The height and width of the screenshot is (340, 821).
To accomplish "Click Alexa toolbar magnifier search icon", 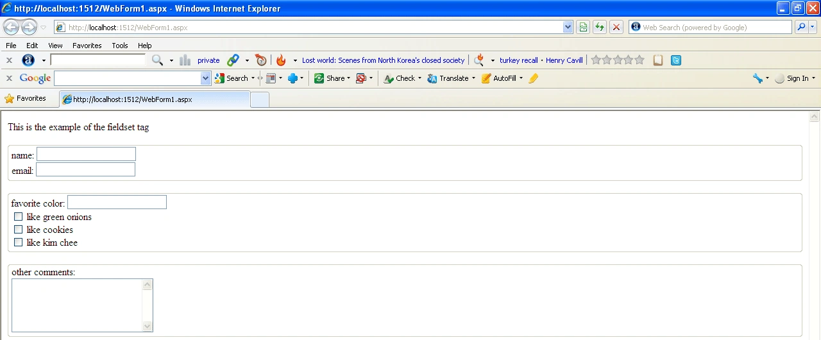I will click(x=157, y=60).
